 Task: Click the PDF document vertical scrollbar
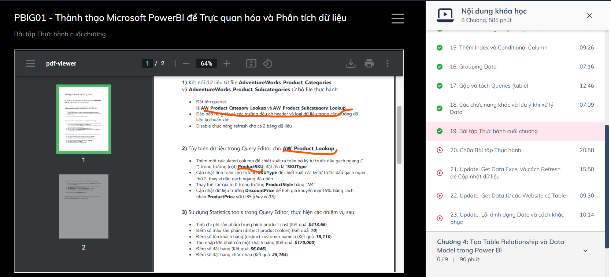click(399, 135)
